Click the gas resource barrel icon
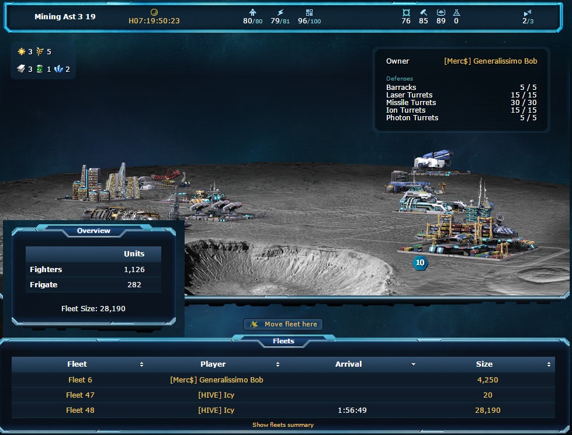This screenshot has width=572, height=435. [40, 68]
